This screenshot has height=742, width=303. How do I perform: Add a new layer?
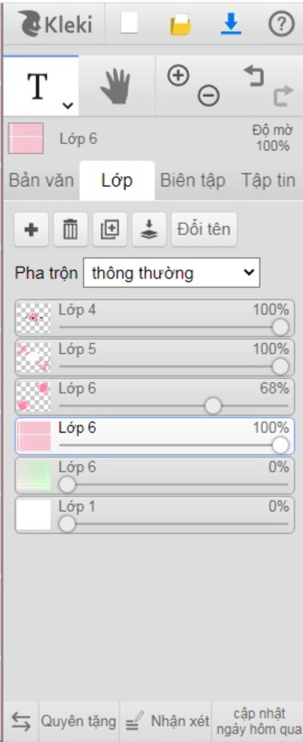tap(31, 229)
